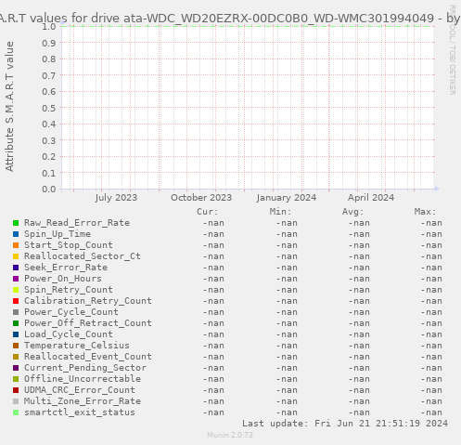Image resolution: width=461 pixels, height=445 pixels.
Task: Select the Calibration_Retry_Count legend label
Action: pos(88,301)
